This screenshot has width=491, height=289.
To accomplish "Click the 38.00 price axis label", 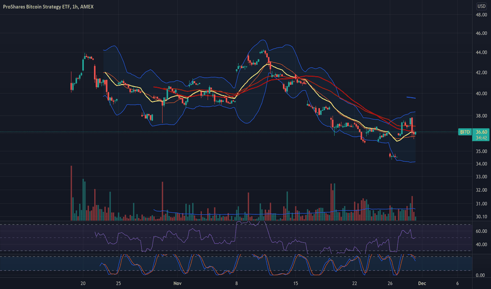I will point(482,116).
